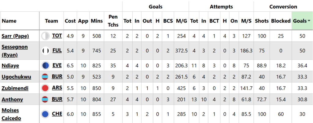The width and height of the screenshot is (313, 123).
Task: Click the Burnley badge in Ugochukwu's row
Action: 46,76
